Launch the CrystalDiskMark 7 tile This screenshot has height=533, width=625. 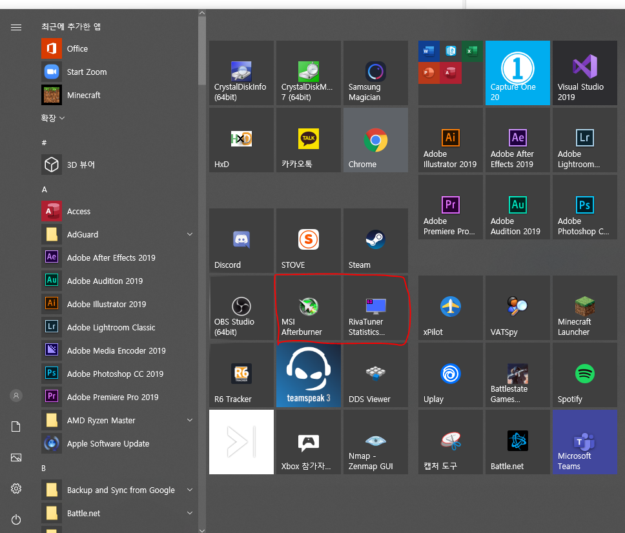tap(309, 73)
